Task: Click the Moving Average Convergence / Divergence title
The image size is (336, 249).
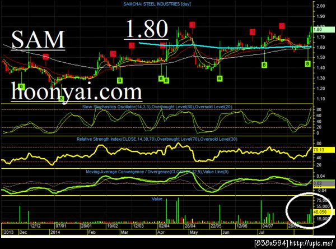Action: [x=157, y=172]
